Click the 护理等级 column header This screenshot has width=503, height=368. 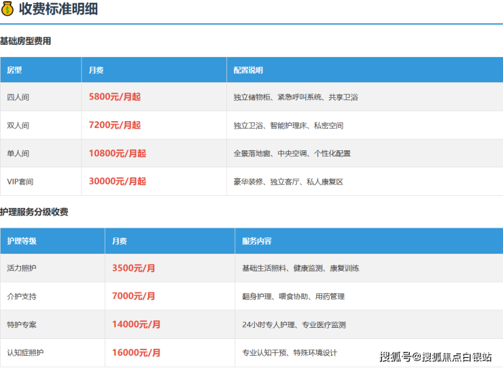tap(22, 241)
